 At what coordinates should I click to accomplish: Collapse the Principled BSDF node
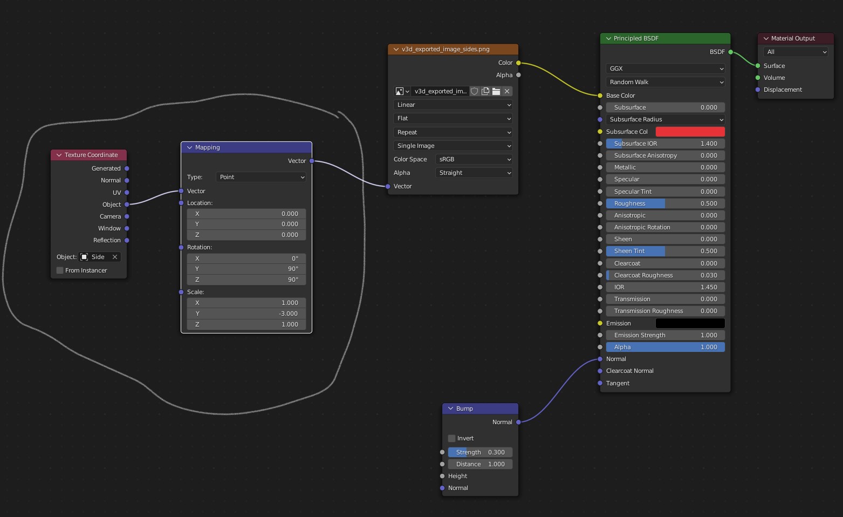[x=608, y=38]
